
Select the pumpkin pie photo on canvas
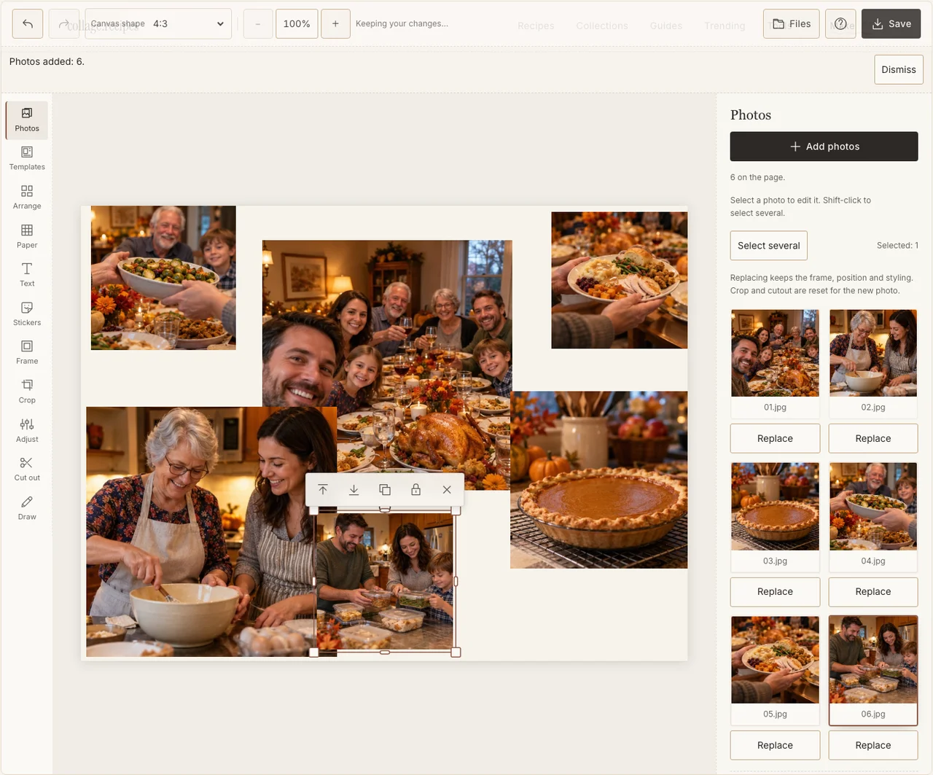click(x=599, y=480)
